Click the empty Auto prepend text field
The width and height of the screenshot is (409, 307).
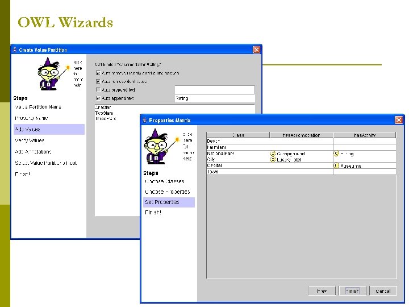[215, 90]
